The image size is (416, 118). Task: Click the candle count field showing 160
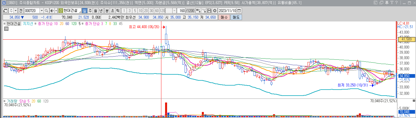[x=181, y=11]
